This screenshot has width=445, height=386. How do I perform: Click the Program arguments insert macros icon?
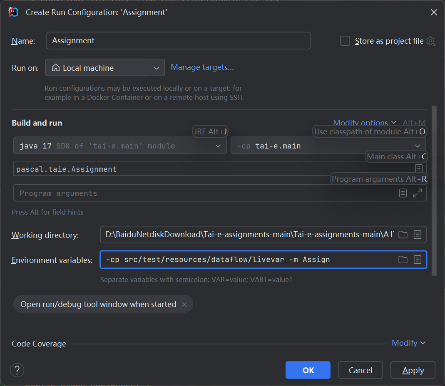click(403, 193)
